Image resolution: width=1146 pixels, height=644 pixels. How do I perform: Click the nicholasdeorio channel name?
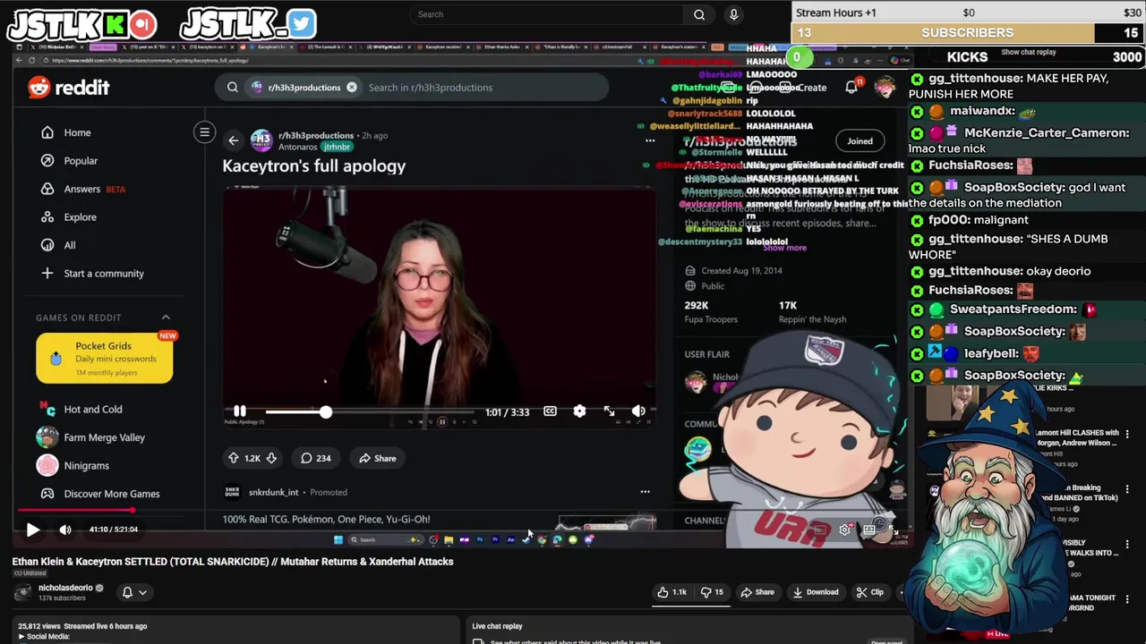pos(65,588)
